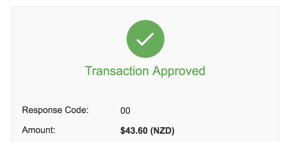This screenshot has width=291, height=142.
Task: Click the capital "A" in "Amount:"
Action: tap(25, 130)
